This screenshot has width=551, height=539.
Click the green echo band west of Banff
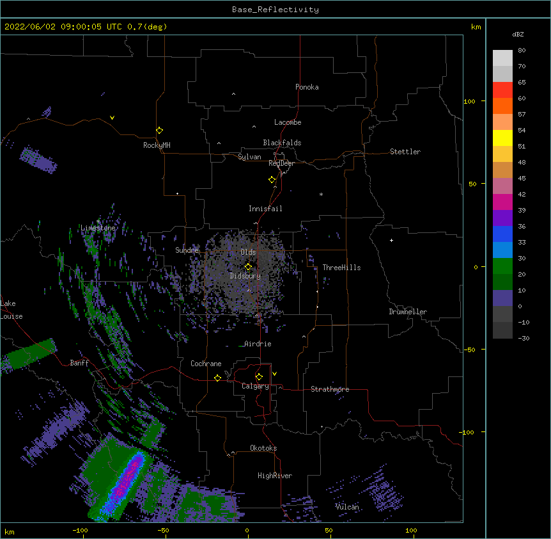[x=29, y=353]
